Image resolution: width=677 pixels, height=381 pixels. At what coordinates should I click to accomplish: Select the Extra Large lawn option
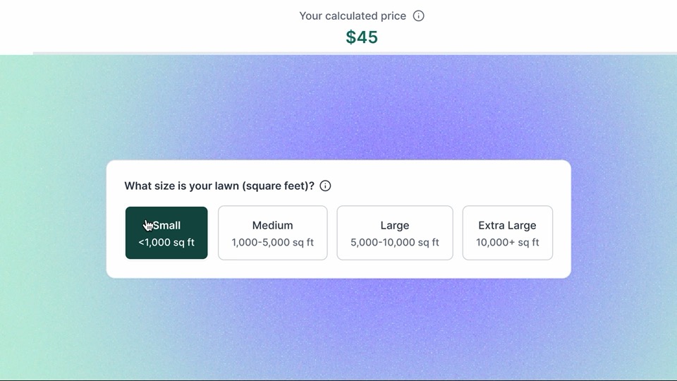pos(507,233)
